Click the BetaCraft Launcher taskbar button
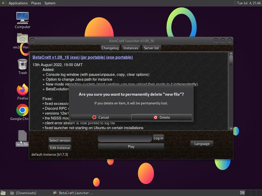Viewport: 262px width, 196px height. [x=73, y=193]
